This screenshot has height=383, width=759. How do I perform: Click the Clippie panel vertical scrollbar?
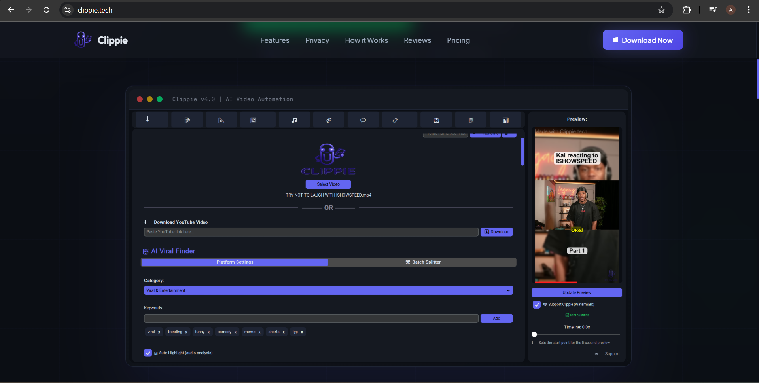pos(522,152)
